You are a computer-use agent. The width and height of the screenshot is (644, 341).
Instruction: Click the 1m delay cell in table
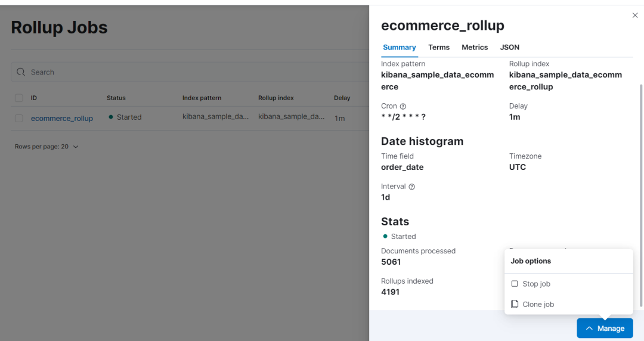[x=340, y=118]
